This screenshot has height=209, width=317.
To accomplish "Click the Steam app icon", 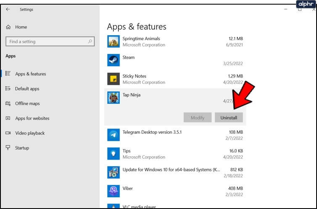I will tap(114, 60).
